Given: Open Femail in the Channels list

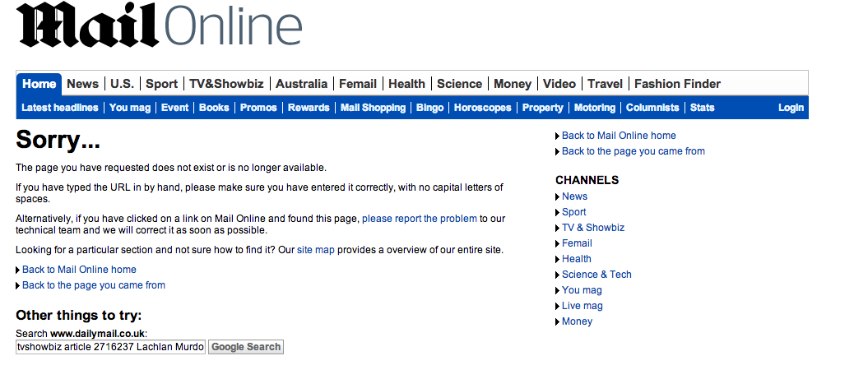Looking at the screenshot, I should tap(577, 243).
